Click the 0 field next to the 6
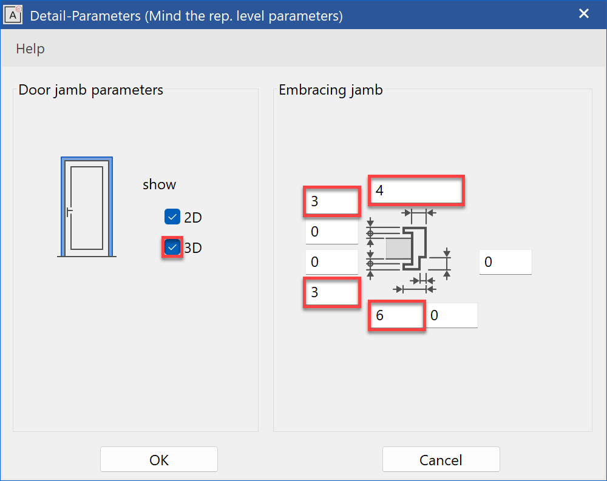 (452, 315)
